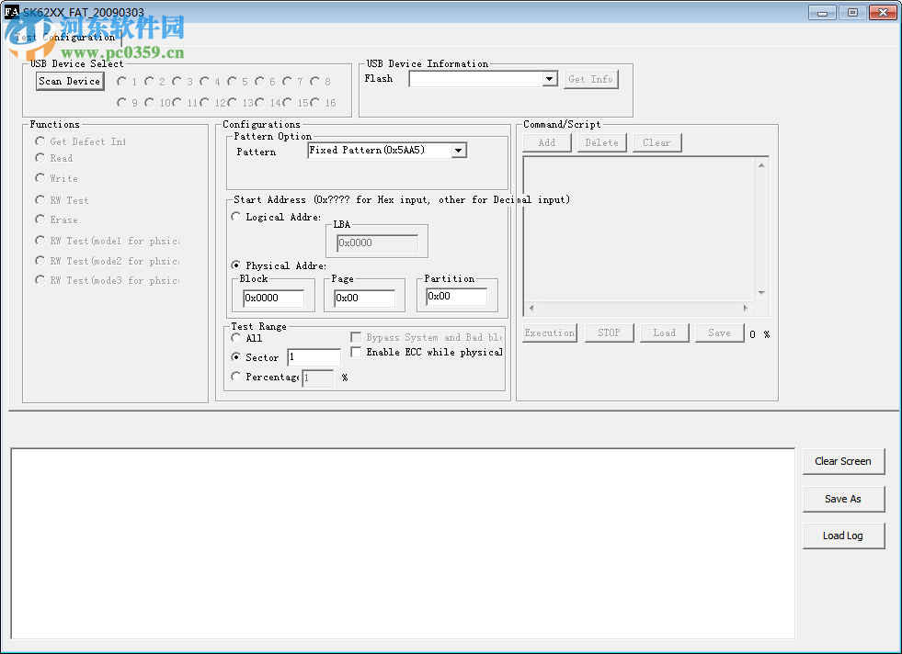The height and width of the screenshot is (654, 902).
Task: Select the Percentage test range option
Action: tap(236, 377)
